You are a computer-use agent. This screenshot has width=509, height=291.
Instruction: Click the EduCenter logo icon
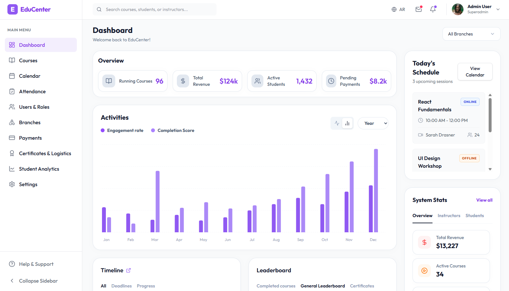coord(13,9)
